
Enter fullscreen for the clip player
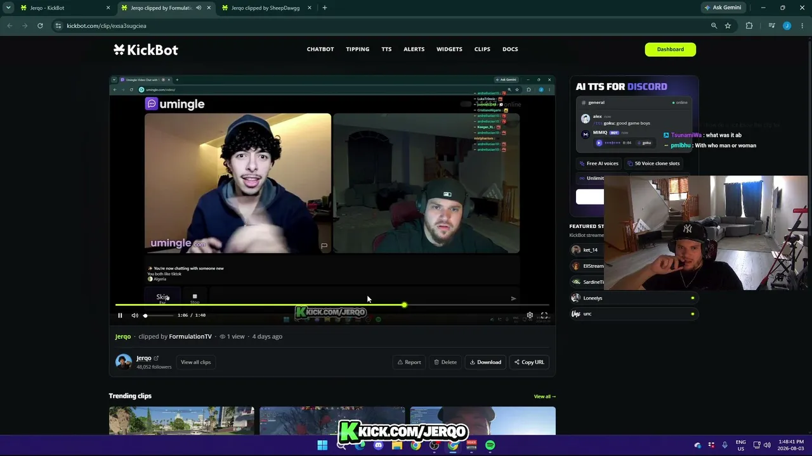point(544,315)
